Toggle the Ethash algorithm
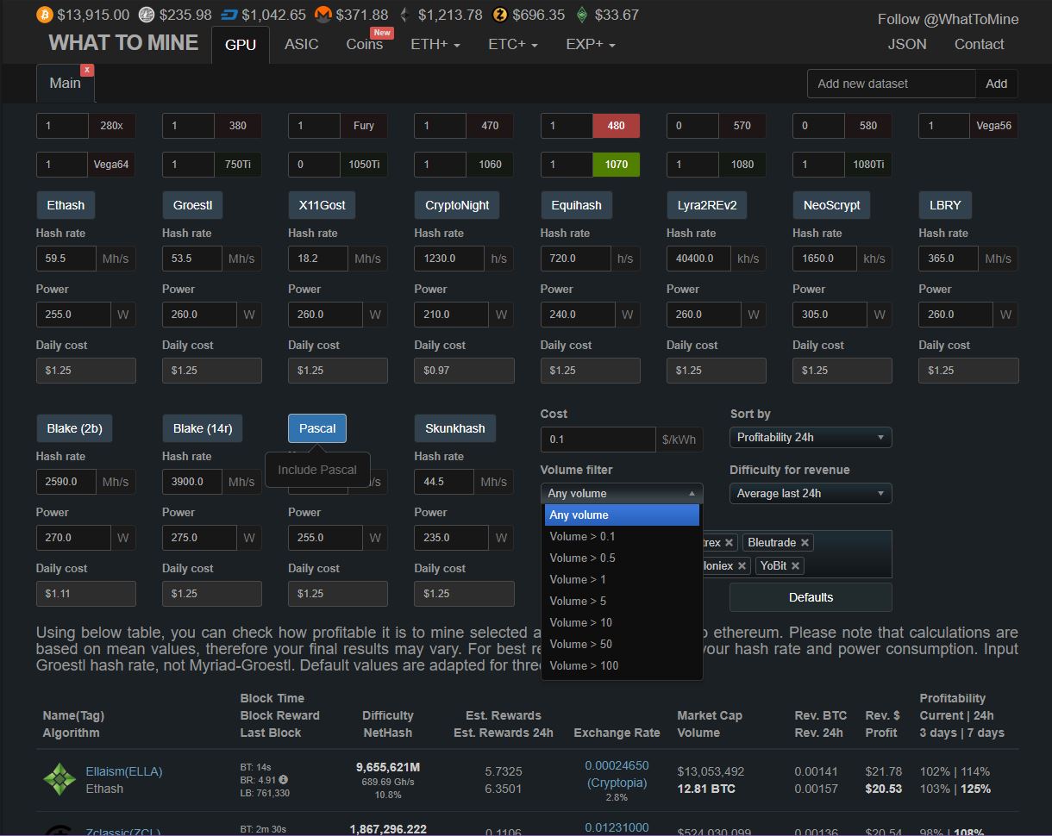Viewport: 1052px width, 836px height. coord(66,205)
